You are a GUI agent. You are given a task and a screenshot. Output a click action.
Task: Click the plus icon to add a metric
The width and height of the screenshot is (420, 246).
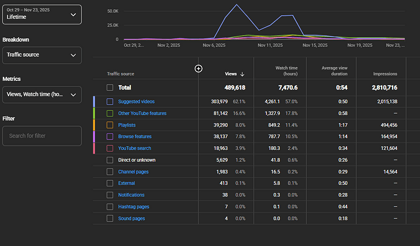point(198,68)
